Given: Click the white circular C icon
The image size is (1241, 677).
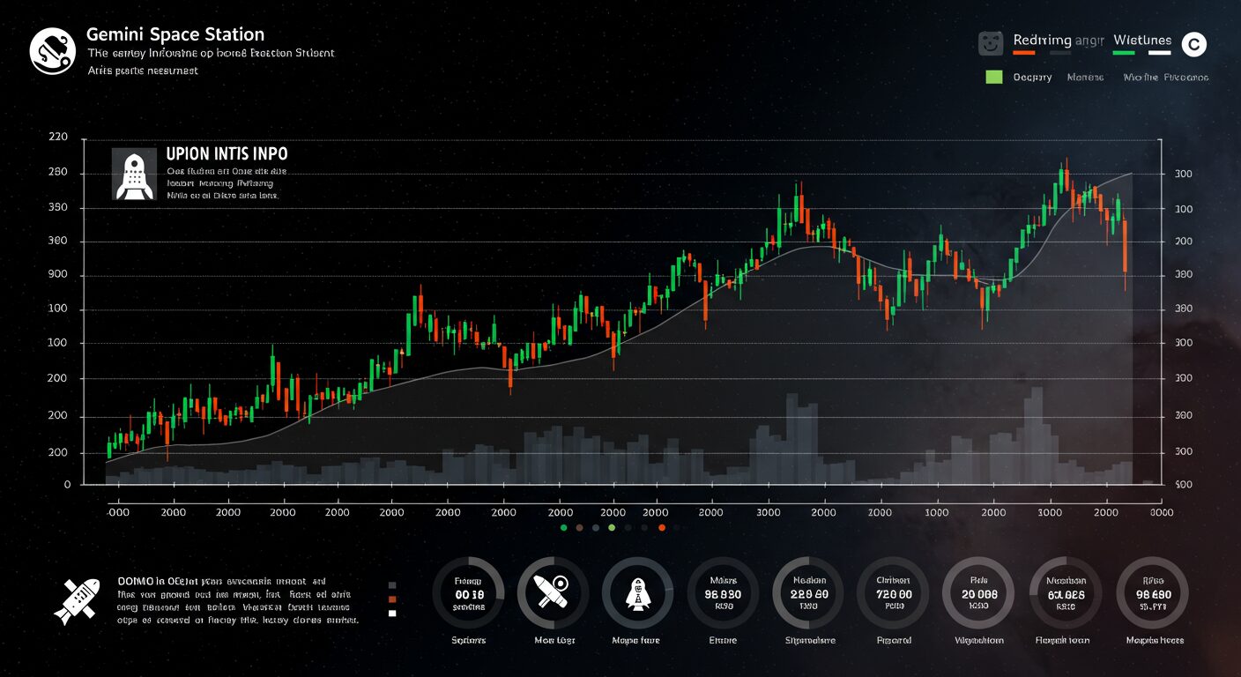Looking at the screenshot, I should point(1193,43).
